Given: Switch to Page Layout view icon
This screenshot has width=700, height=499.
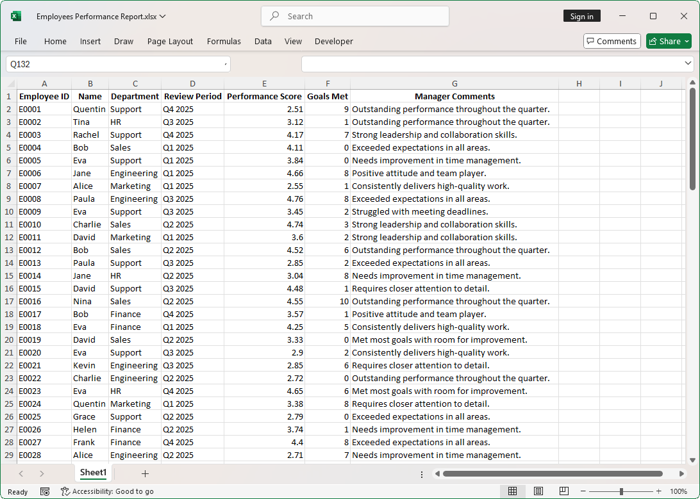Looking at the screenshot, I should 538,491.
